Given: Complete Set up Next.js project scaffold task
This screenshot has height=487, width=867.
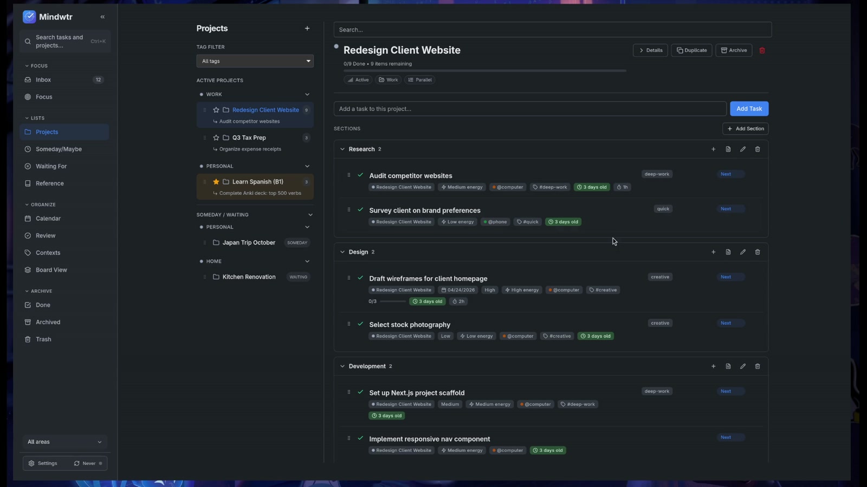Looking at the screenshot, I should click(x=360, y=392).
